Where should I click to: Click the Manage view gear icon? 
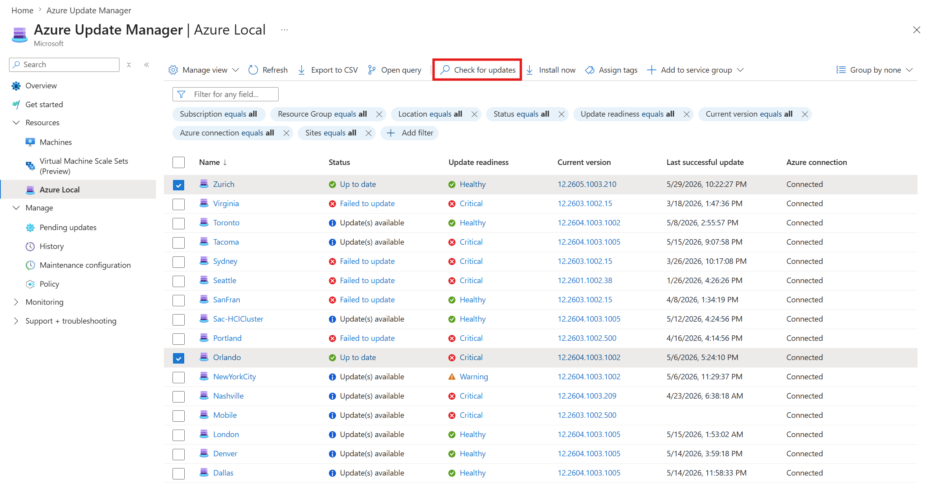point(173,70)
